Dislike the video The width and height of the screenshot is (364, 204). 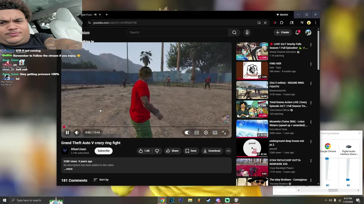tap(157, 151)
